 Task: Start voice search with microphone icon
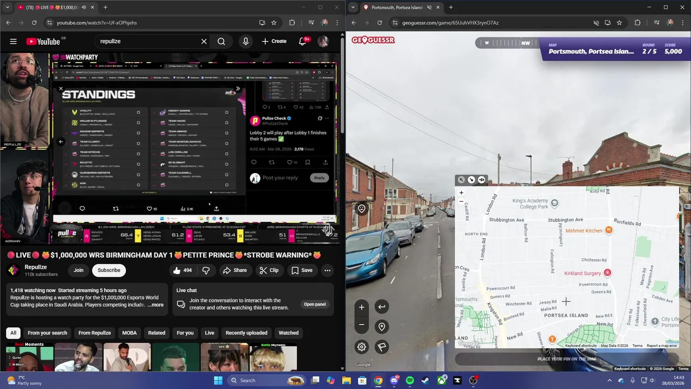point(246,41)
